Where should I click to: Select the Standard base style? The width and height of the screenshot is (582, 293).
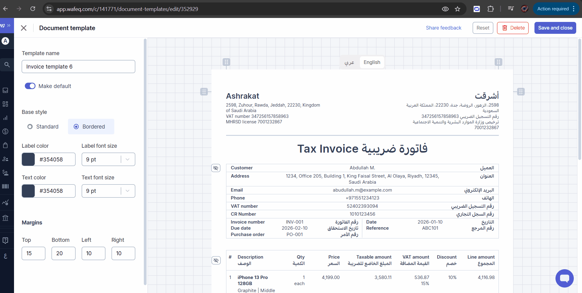tap(30, 127)
